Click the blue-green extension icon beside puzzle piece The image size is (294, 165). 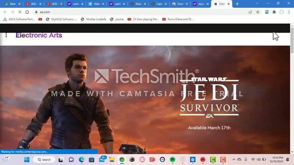[267, 12]
